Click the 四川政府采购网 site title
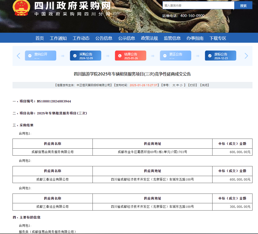 point(72,6)
